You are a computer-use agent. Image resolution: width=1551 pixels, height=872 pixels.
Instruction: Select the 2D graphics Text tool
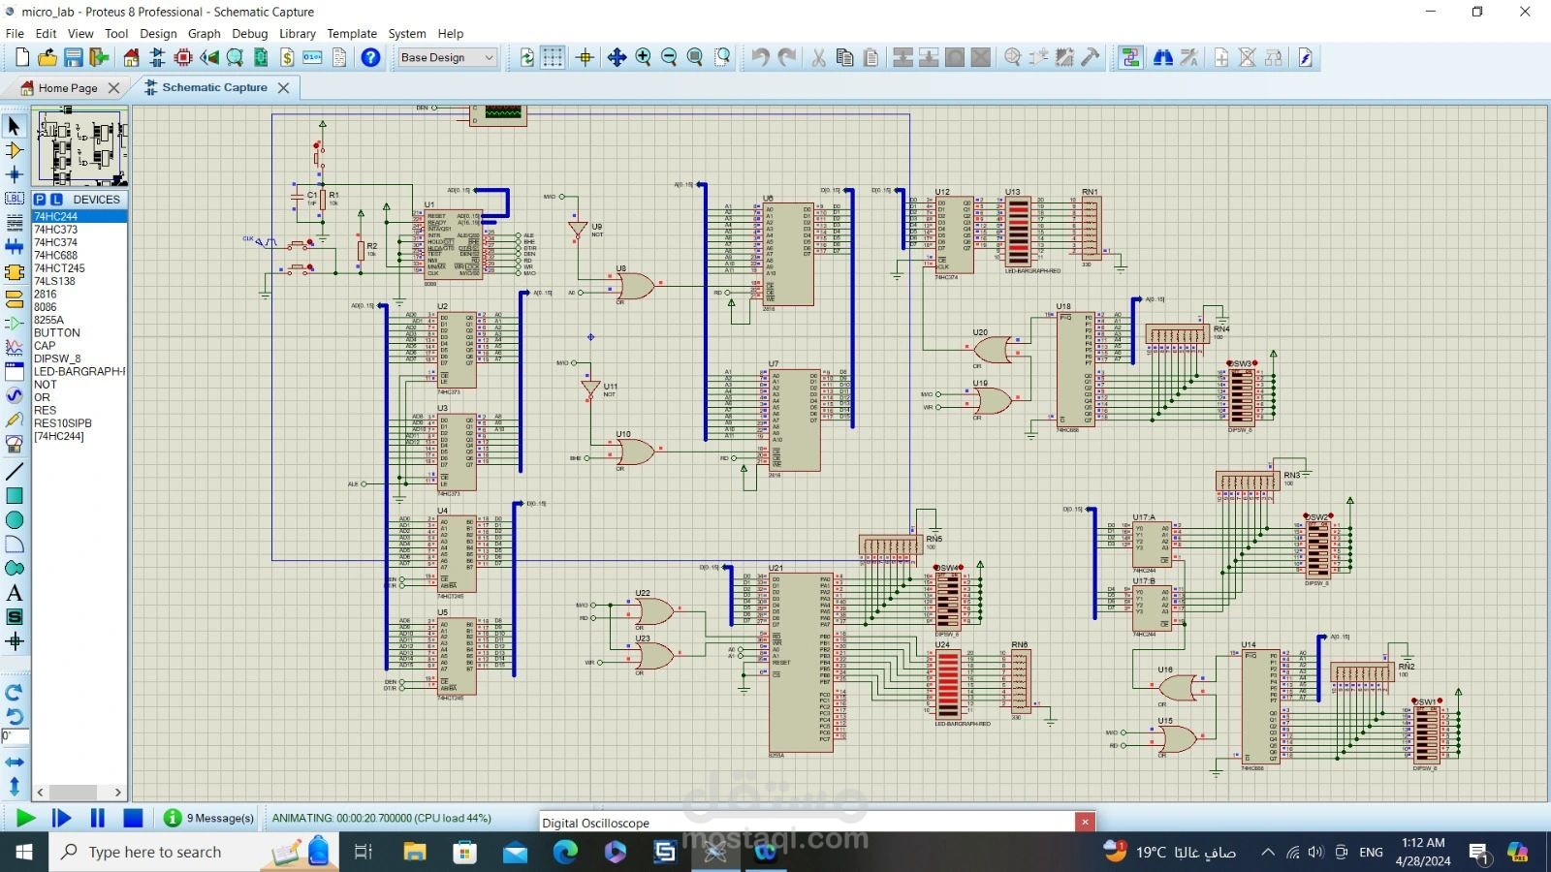14,593
